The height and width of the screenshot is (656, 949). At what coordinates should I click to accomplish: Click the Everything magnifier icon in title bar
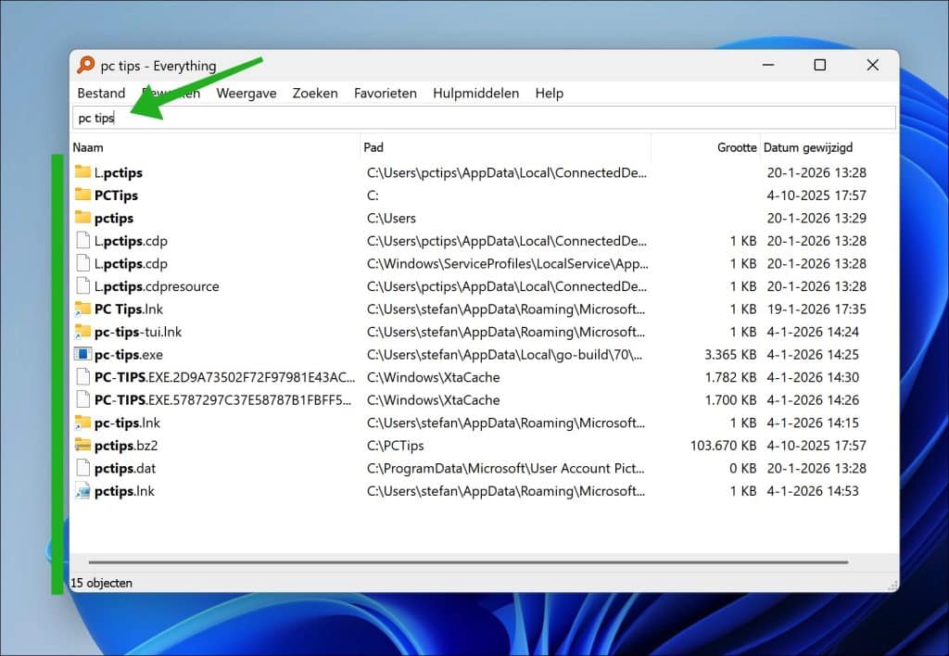(x=86, y=66)
